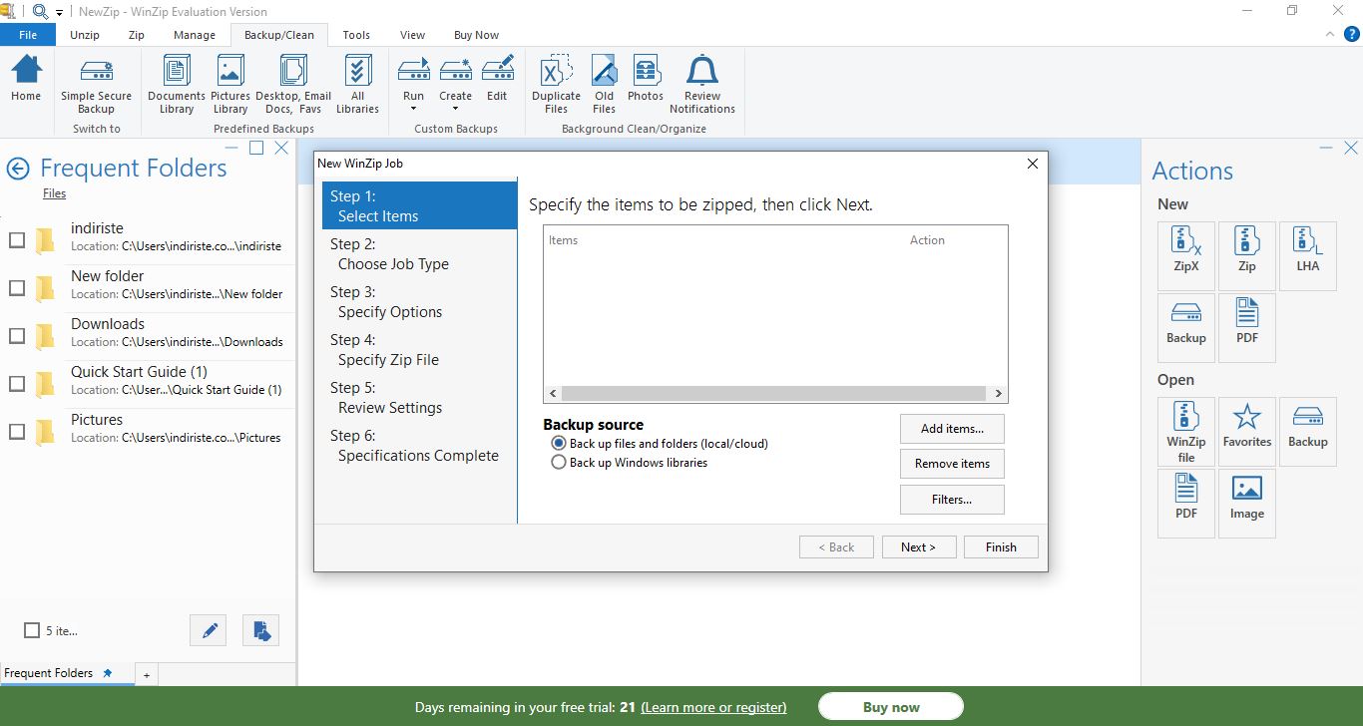
Task: Select Documents Library predefined backup
Action: [177, 86]
